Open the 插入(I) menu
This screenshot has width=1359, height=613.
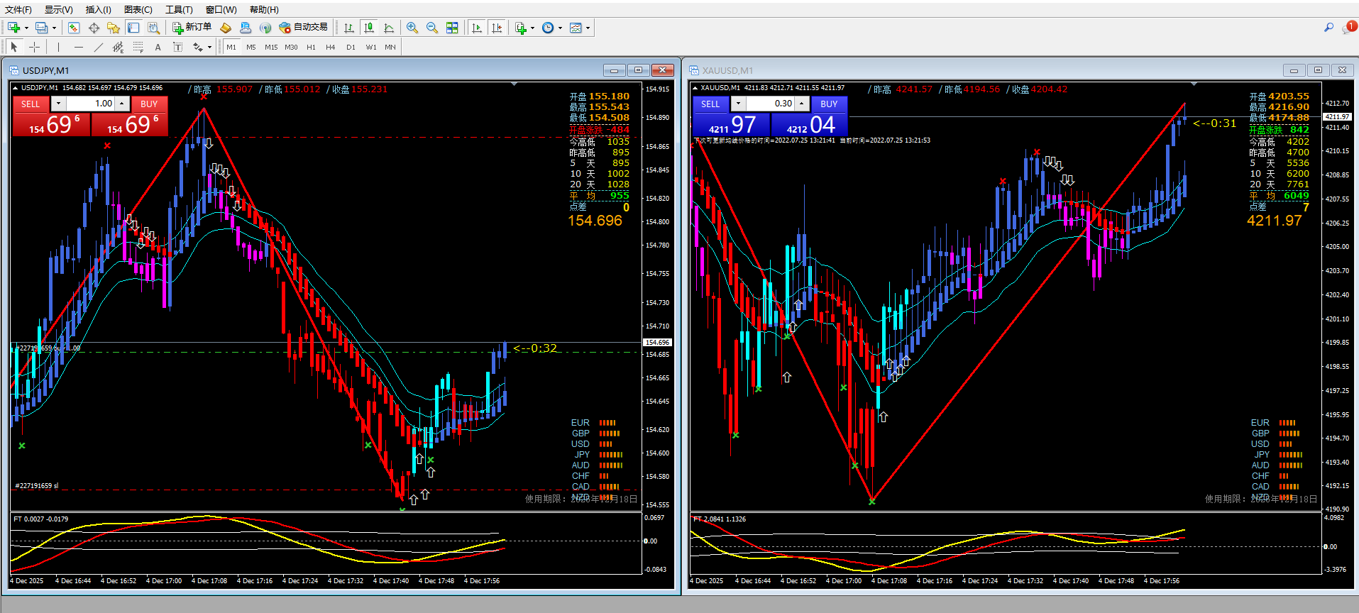click(98, 10)
